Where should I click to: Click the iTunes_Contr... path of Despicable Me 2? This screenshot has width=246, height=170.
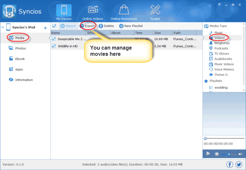(185, 39)
